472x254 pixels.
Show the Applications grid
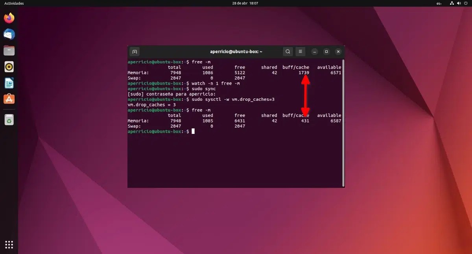(9, 244)
